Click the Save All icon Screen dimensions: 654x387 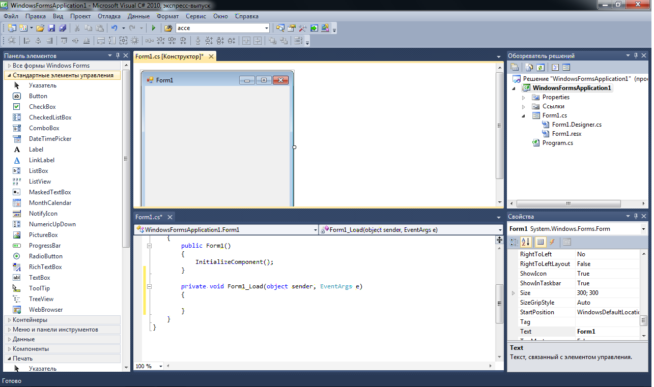pos(63,28)
